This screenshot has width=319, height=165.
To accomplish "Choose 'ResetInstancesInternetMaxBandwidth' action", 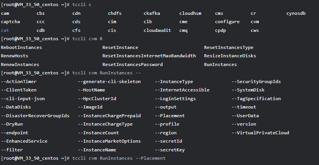I will pyautogui.click(x=149, y=56).
